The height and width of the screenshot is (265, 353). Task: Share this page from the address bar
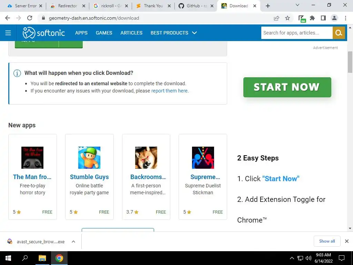276,18
